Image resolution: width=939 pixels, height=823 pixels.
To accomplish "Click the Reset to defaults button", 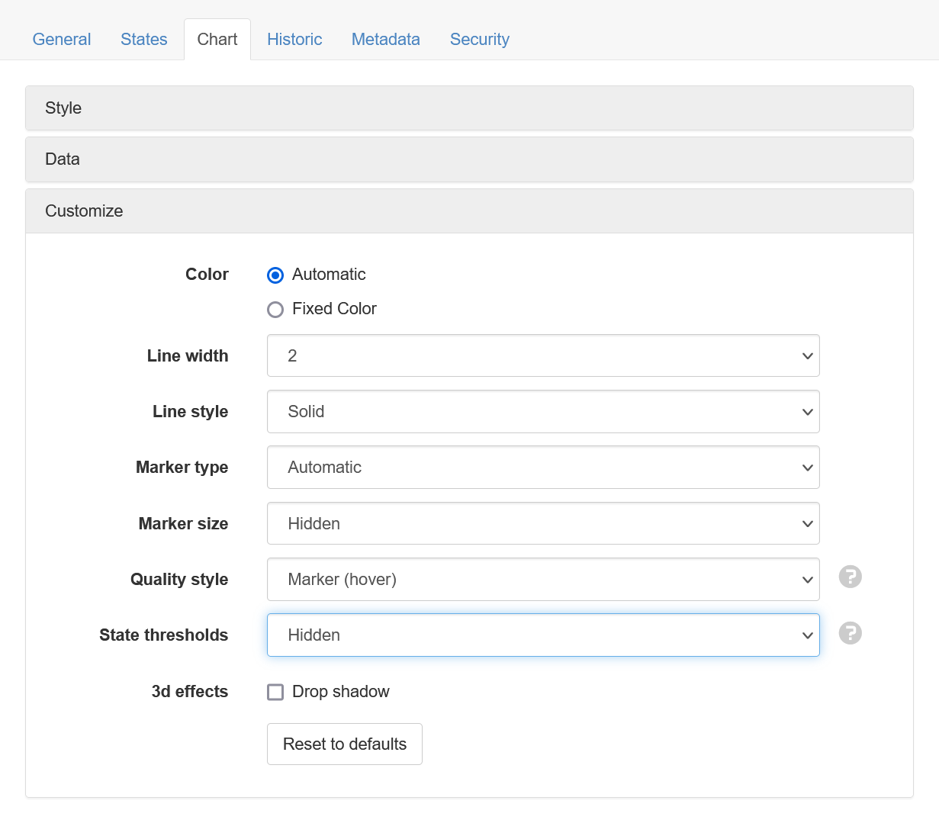I will [x=345, y=744].
